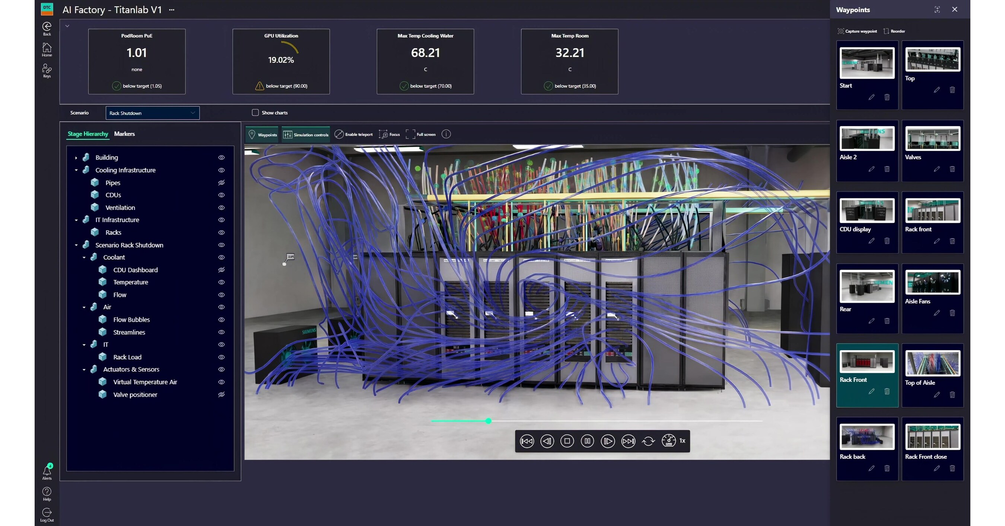Expand the Building tree node
The width and height of the screenshot is (1005, 526).
click(76, 157)
